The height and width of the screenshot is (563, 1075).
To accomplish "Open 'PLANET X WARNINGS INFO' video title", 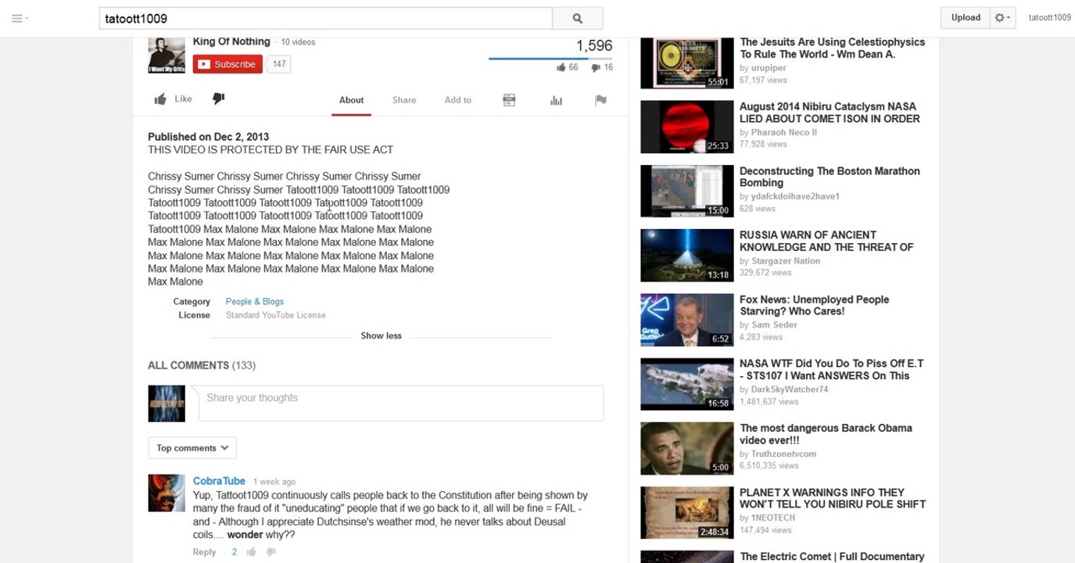I will [833, 498].
